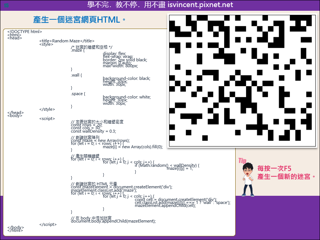Viewport: 320px width, 240px height.
Task: Click the line maze[i] = new Array(cols).fill(0);
Action: (133, 147)
